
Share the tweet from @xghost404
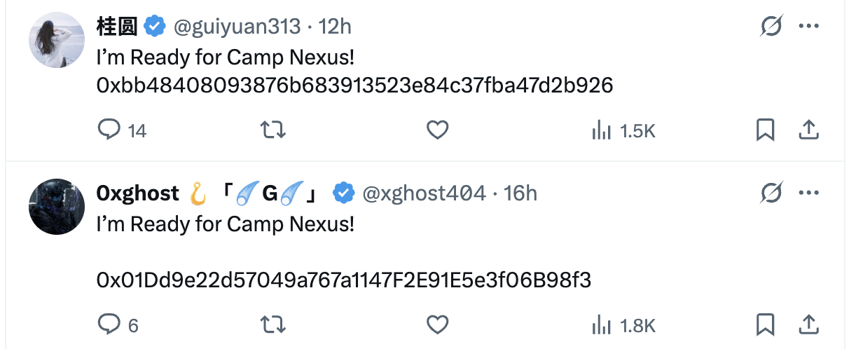coord(808,324)
